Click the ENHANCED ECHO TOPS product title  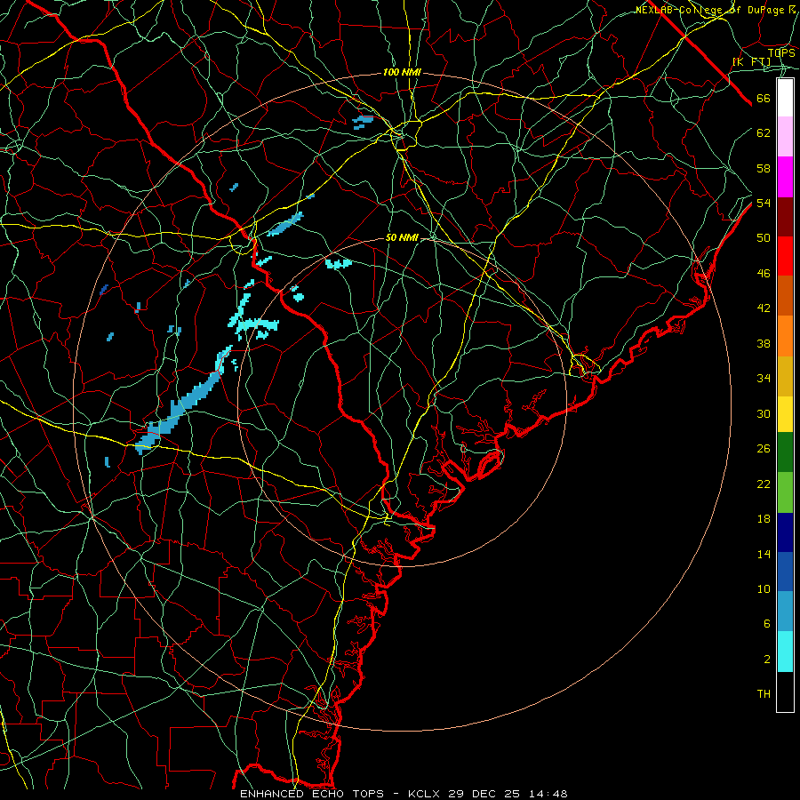click(x=312, y=794)
